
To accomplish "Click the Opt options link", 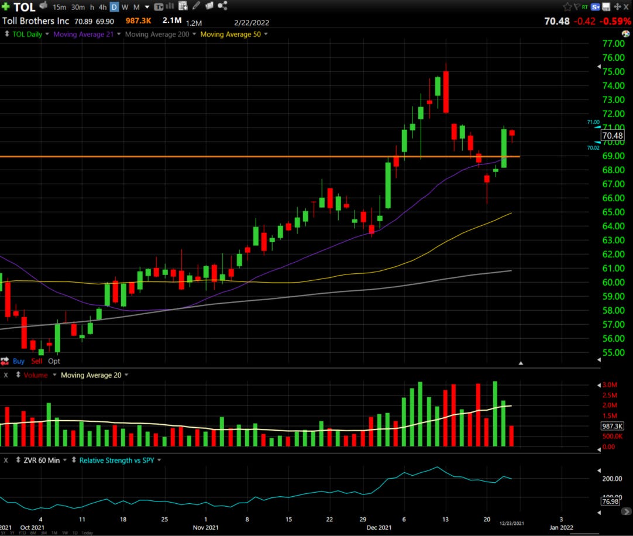I will pos(54,361).
